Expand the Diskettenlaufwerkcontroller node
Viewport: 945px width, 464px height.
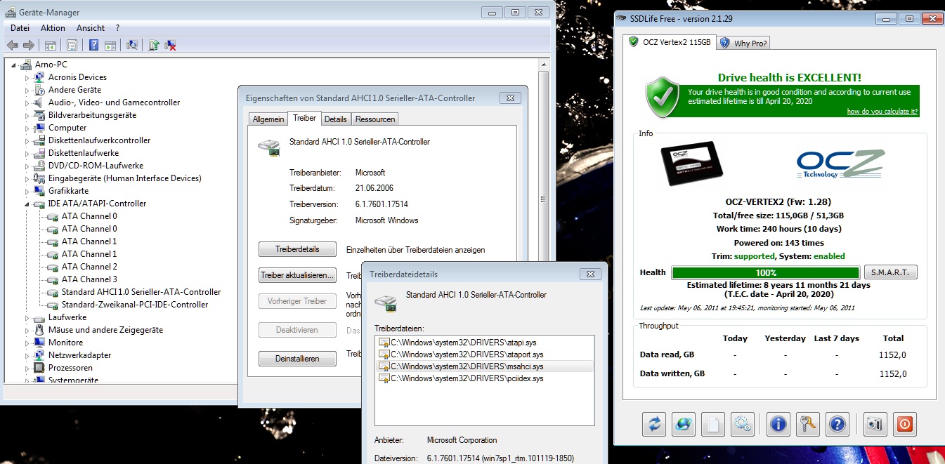(x=28, y=140)
